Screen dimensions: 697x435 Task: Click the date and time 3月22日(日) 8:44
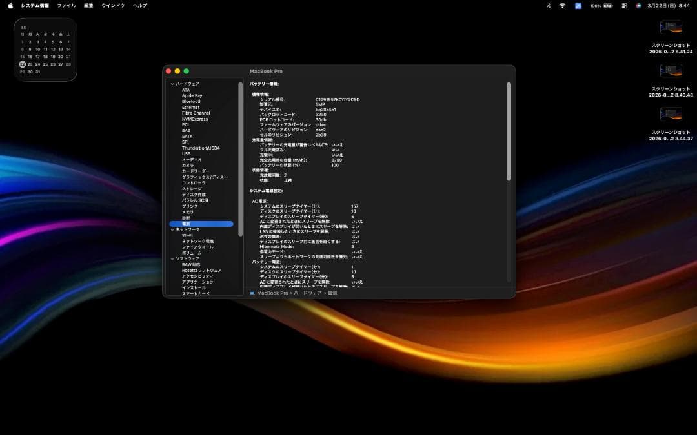[669, 6]
